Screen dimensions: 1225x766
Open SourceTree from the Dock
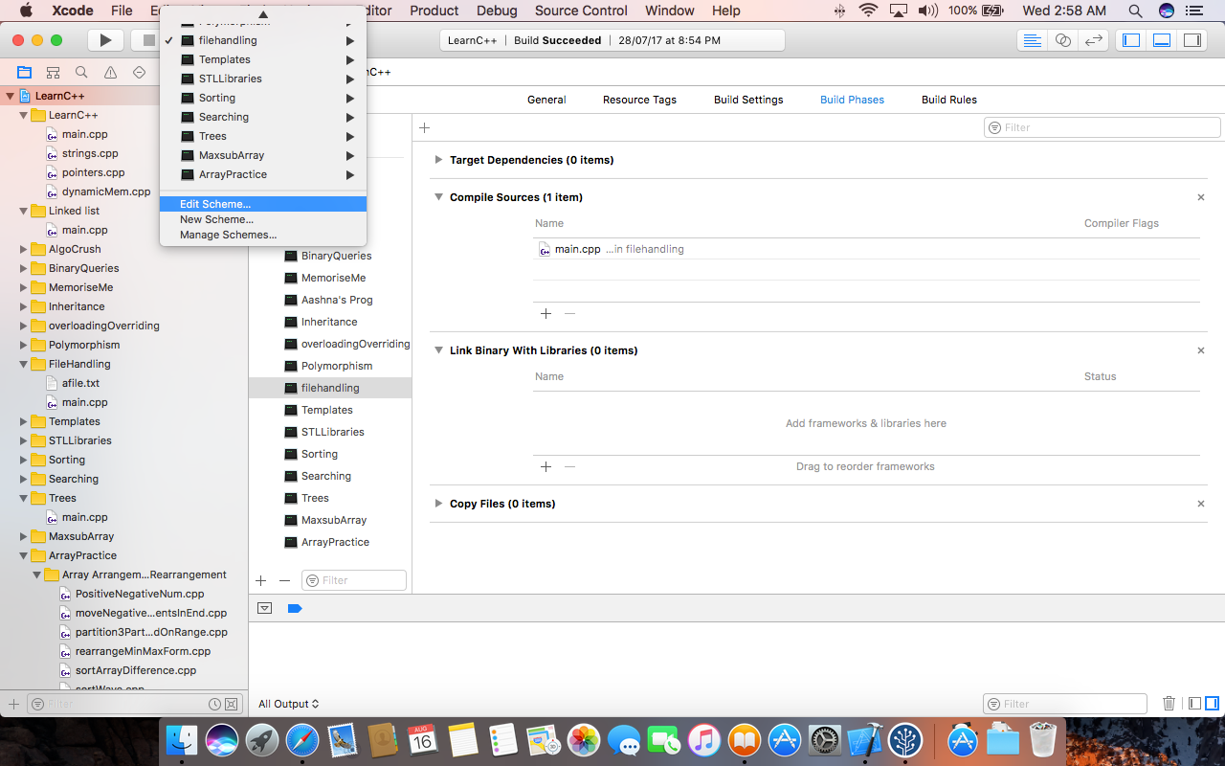coord(906,740)
